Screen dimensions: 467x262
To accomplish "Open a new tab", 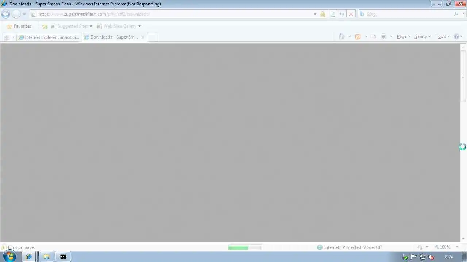I will pyautogui.click(x=153, y=37).
